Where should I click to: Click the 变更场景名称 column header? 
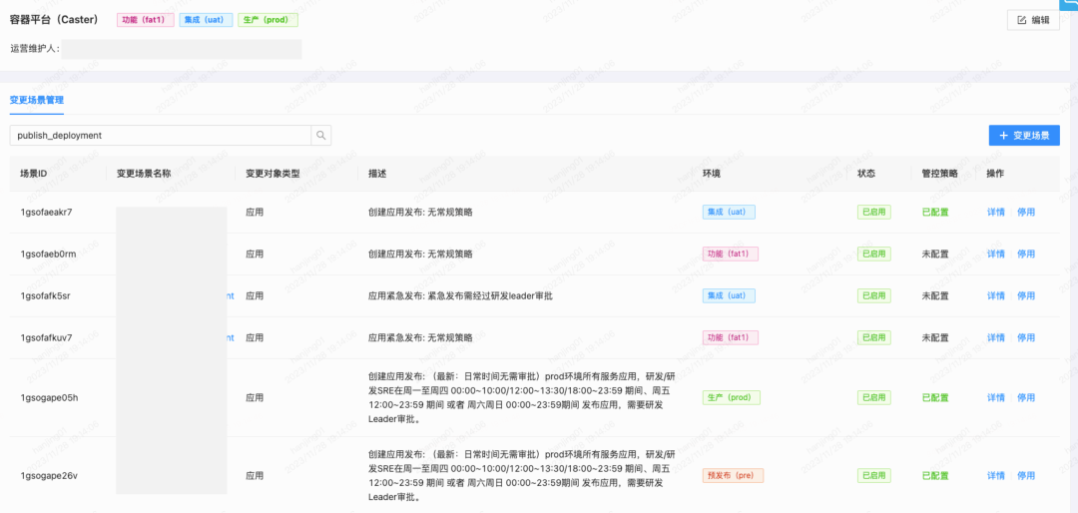[x=144, y=174]
